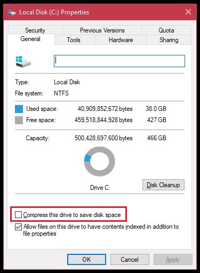This screenshot has height=273, width=200.
Task: Click the Apply button
Action: (x=173, y=260)
